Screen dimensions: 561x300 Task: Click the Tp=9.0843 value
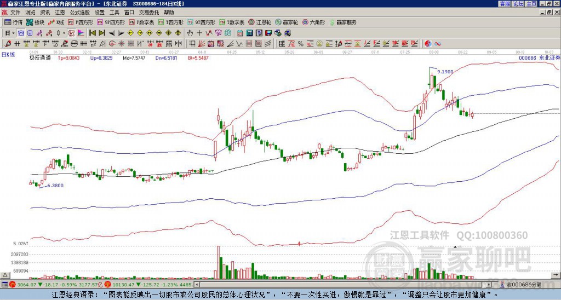[x=68, y=57]
